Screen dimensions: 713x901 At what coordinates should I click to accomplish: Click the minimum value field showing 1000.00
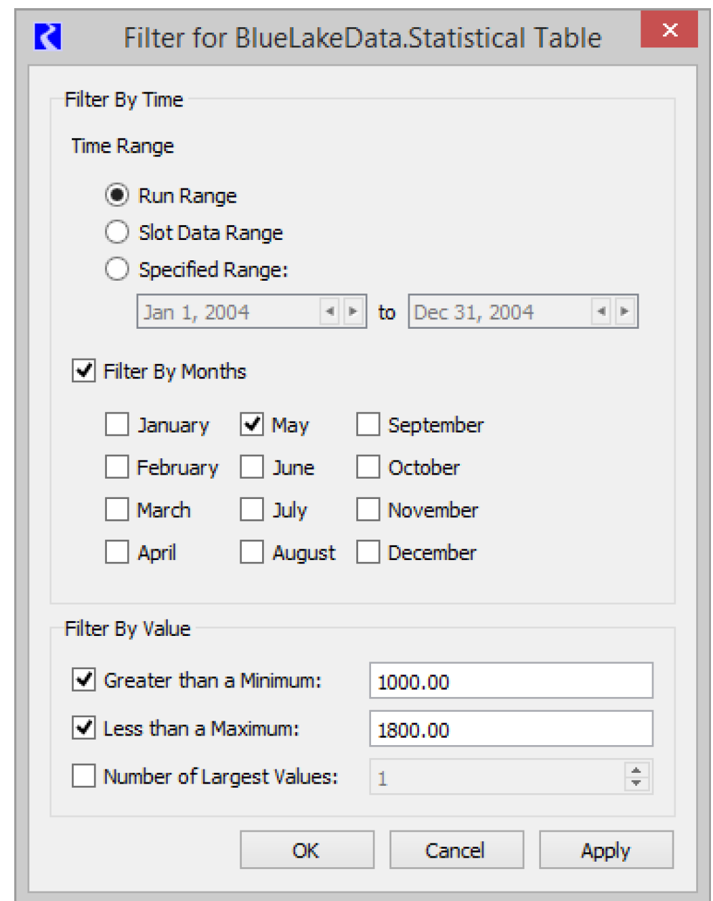511,681
